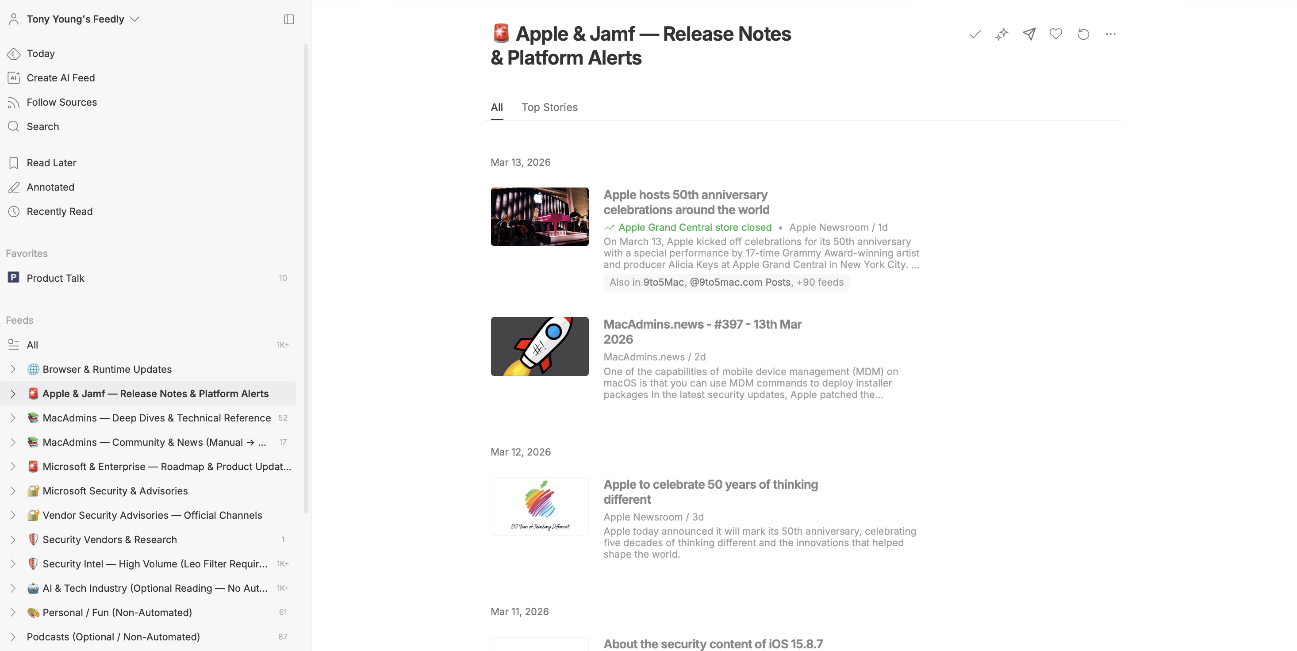Expand the Browser & Runtime Updates feed
The image size is (1297, 651).
12,369
